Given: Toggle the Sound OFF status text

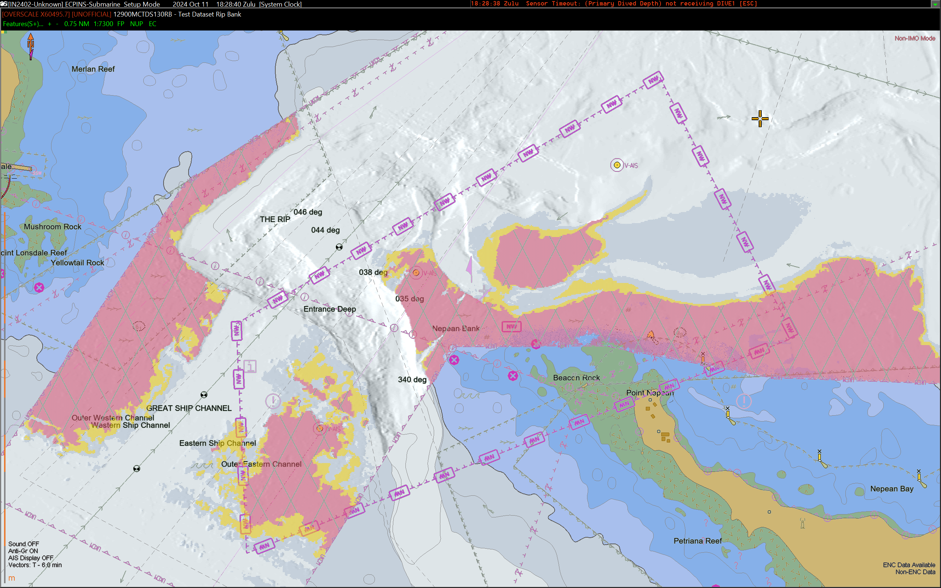Looking at the screenshot, I should coord(23,544).
